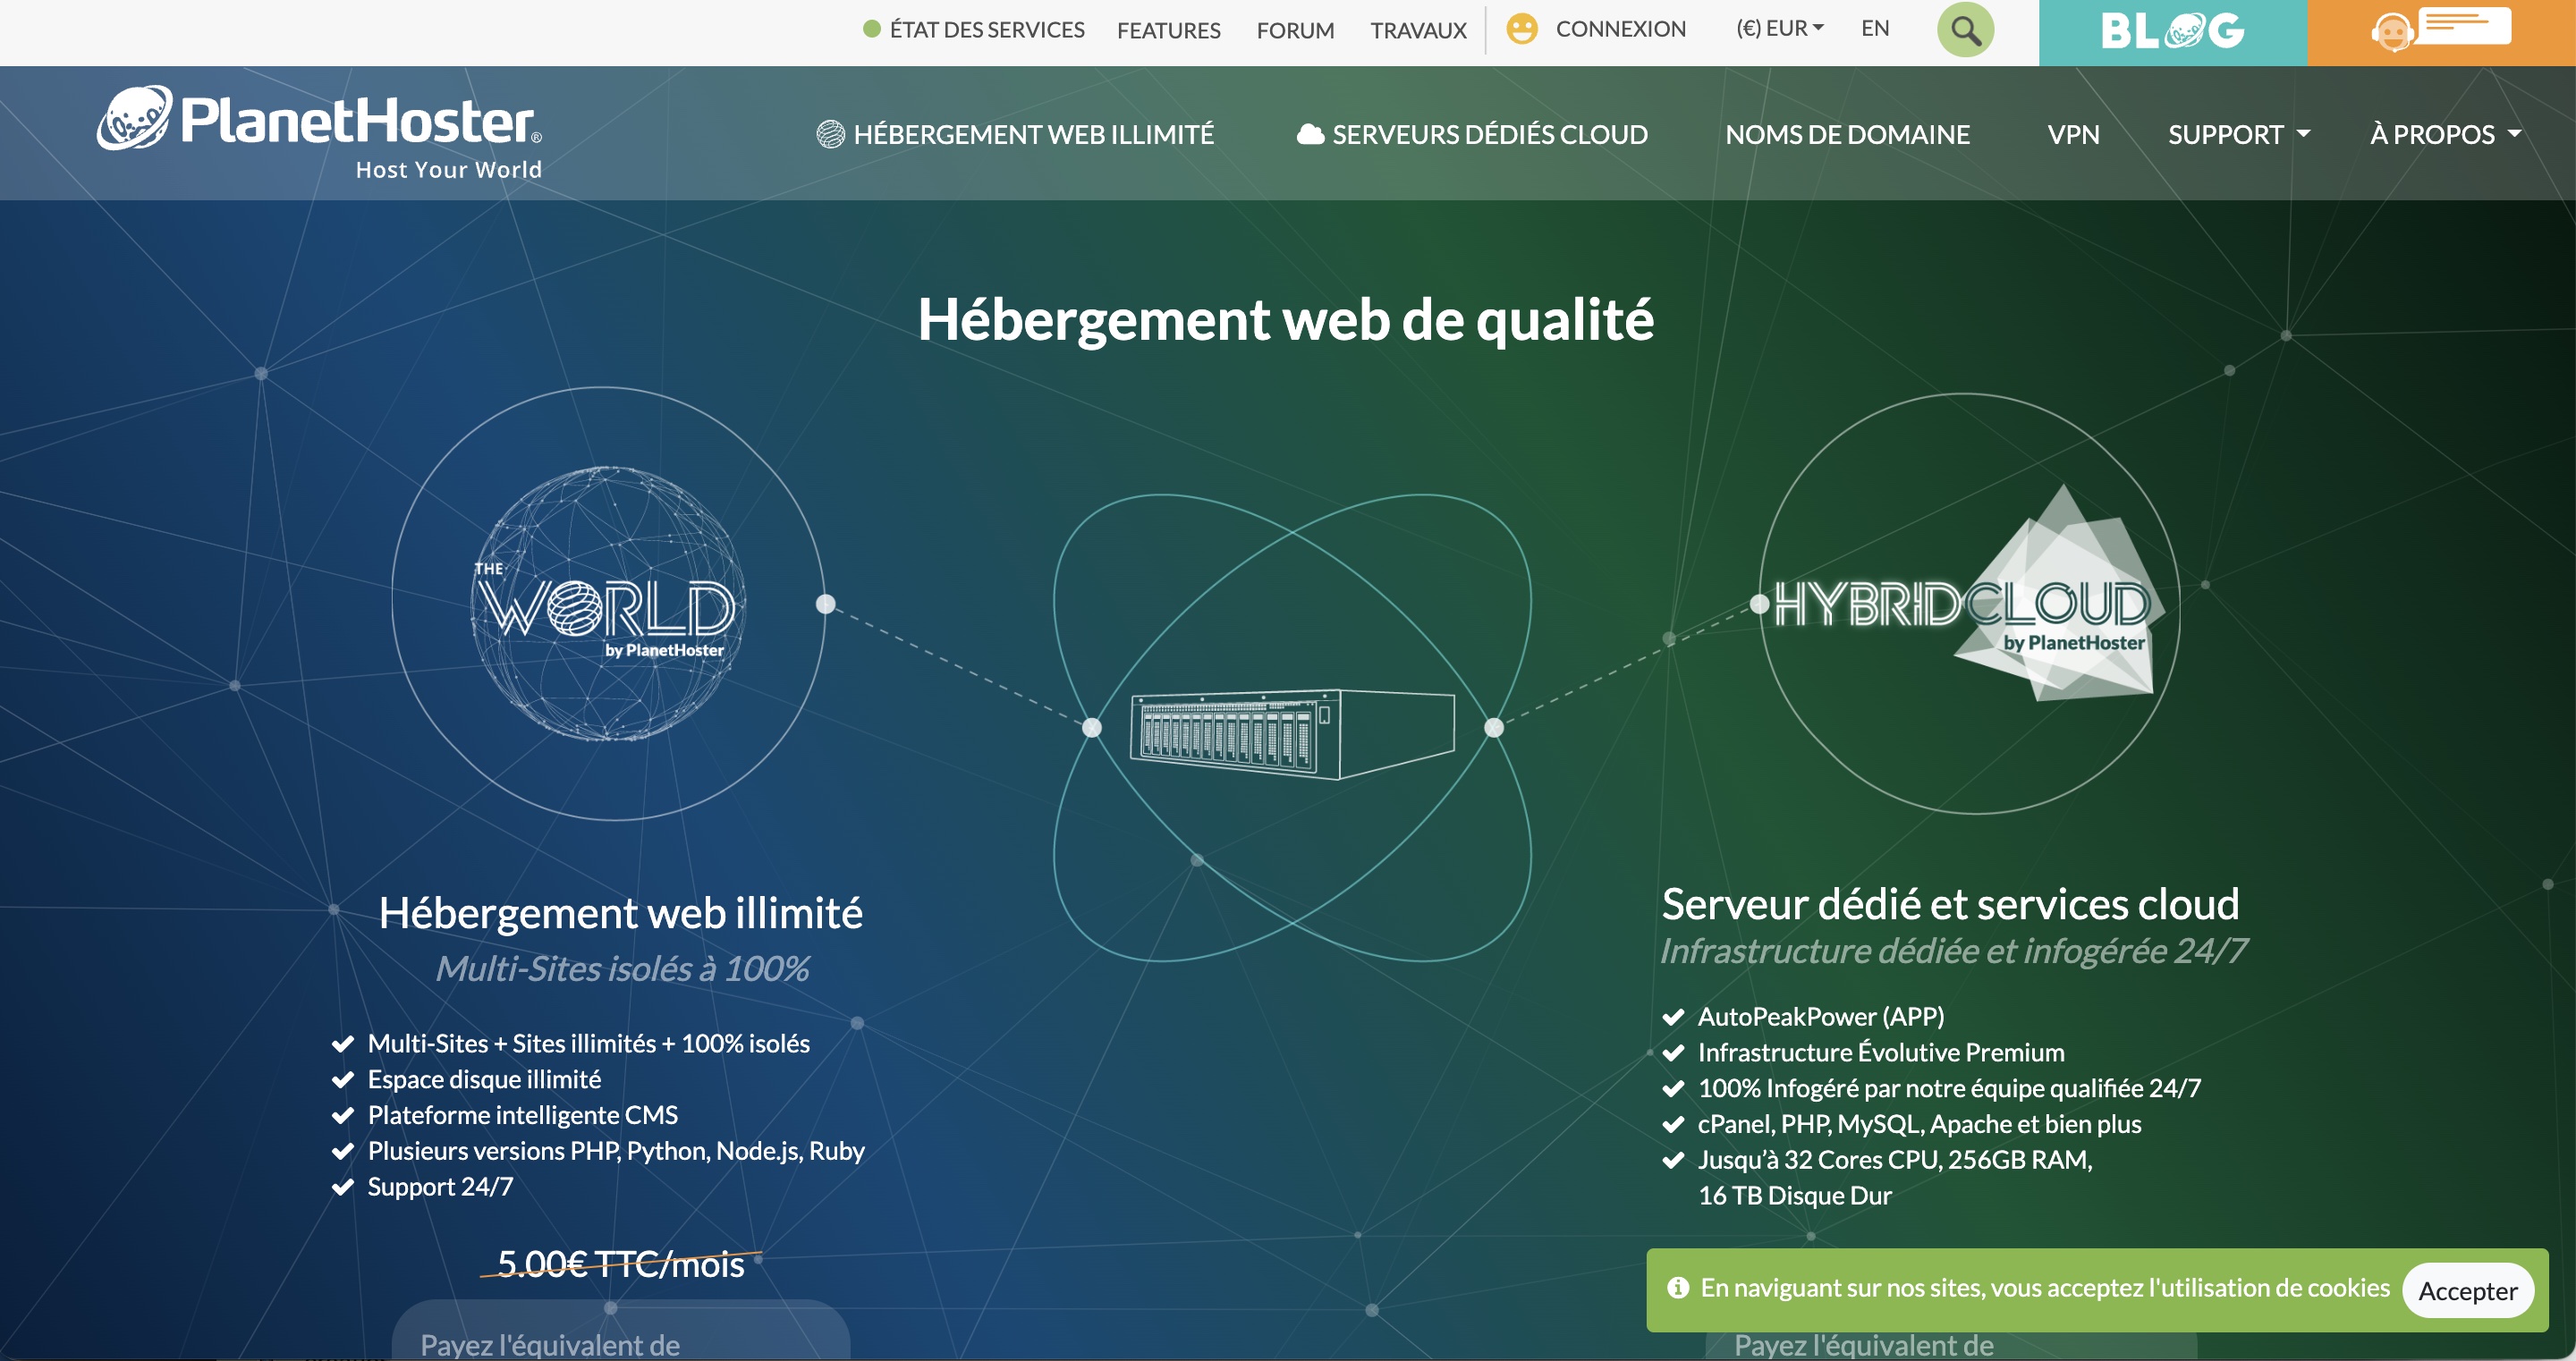Go to the Forum
Screen dimensions: 2576x1361
(1295, 30)
